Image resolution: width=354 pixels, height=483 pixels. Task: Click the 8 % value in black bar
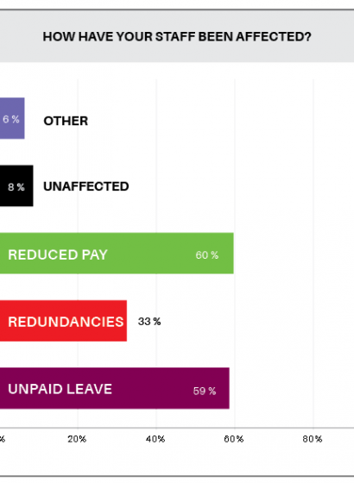16,187
